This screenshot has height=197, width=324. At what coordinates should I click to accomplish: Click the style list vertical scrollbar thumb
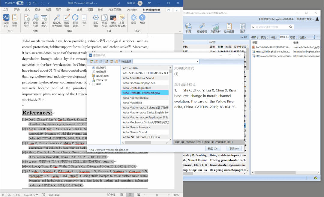[x=170, y=71]
